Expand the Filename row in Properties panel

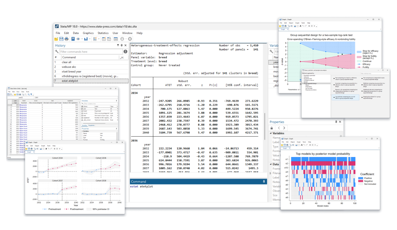[271, 173]
